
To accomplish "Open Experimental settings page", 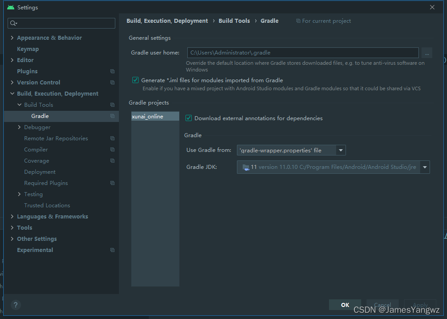I will [x=35, y=250].
